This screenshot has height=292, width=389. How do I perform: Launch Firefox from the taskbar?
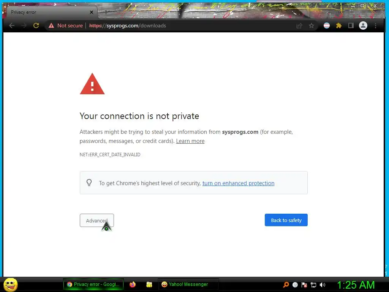[133, 284]
